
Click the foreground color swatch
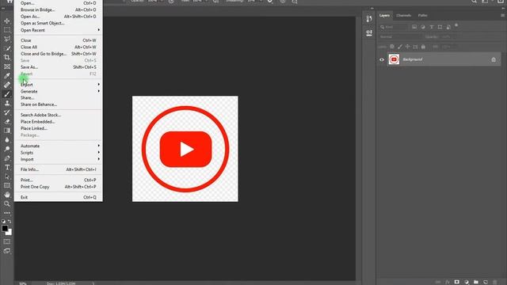pos(5,229)
